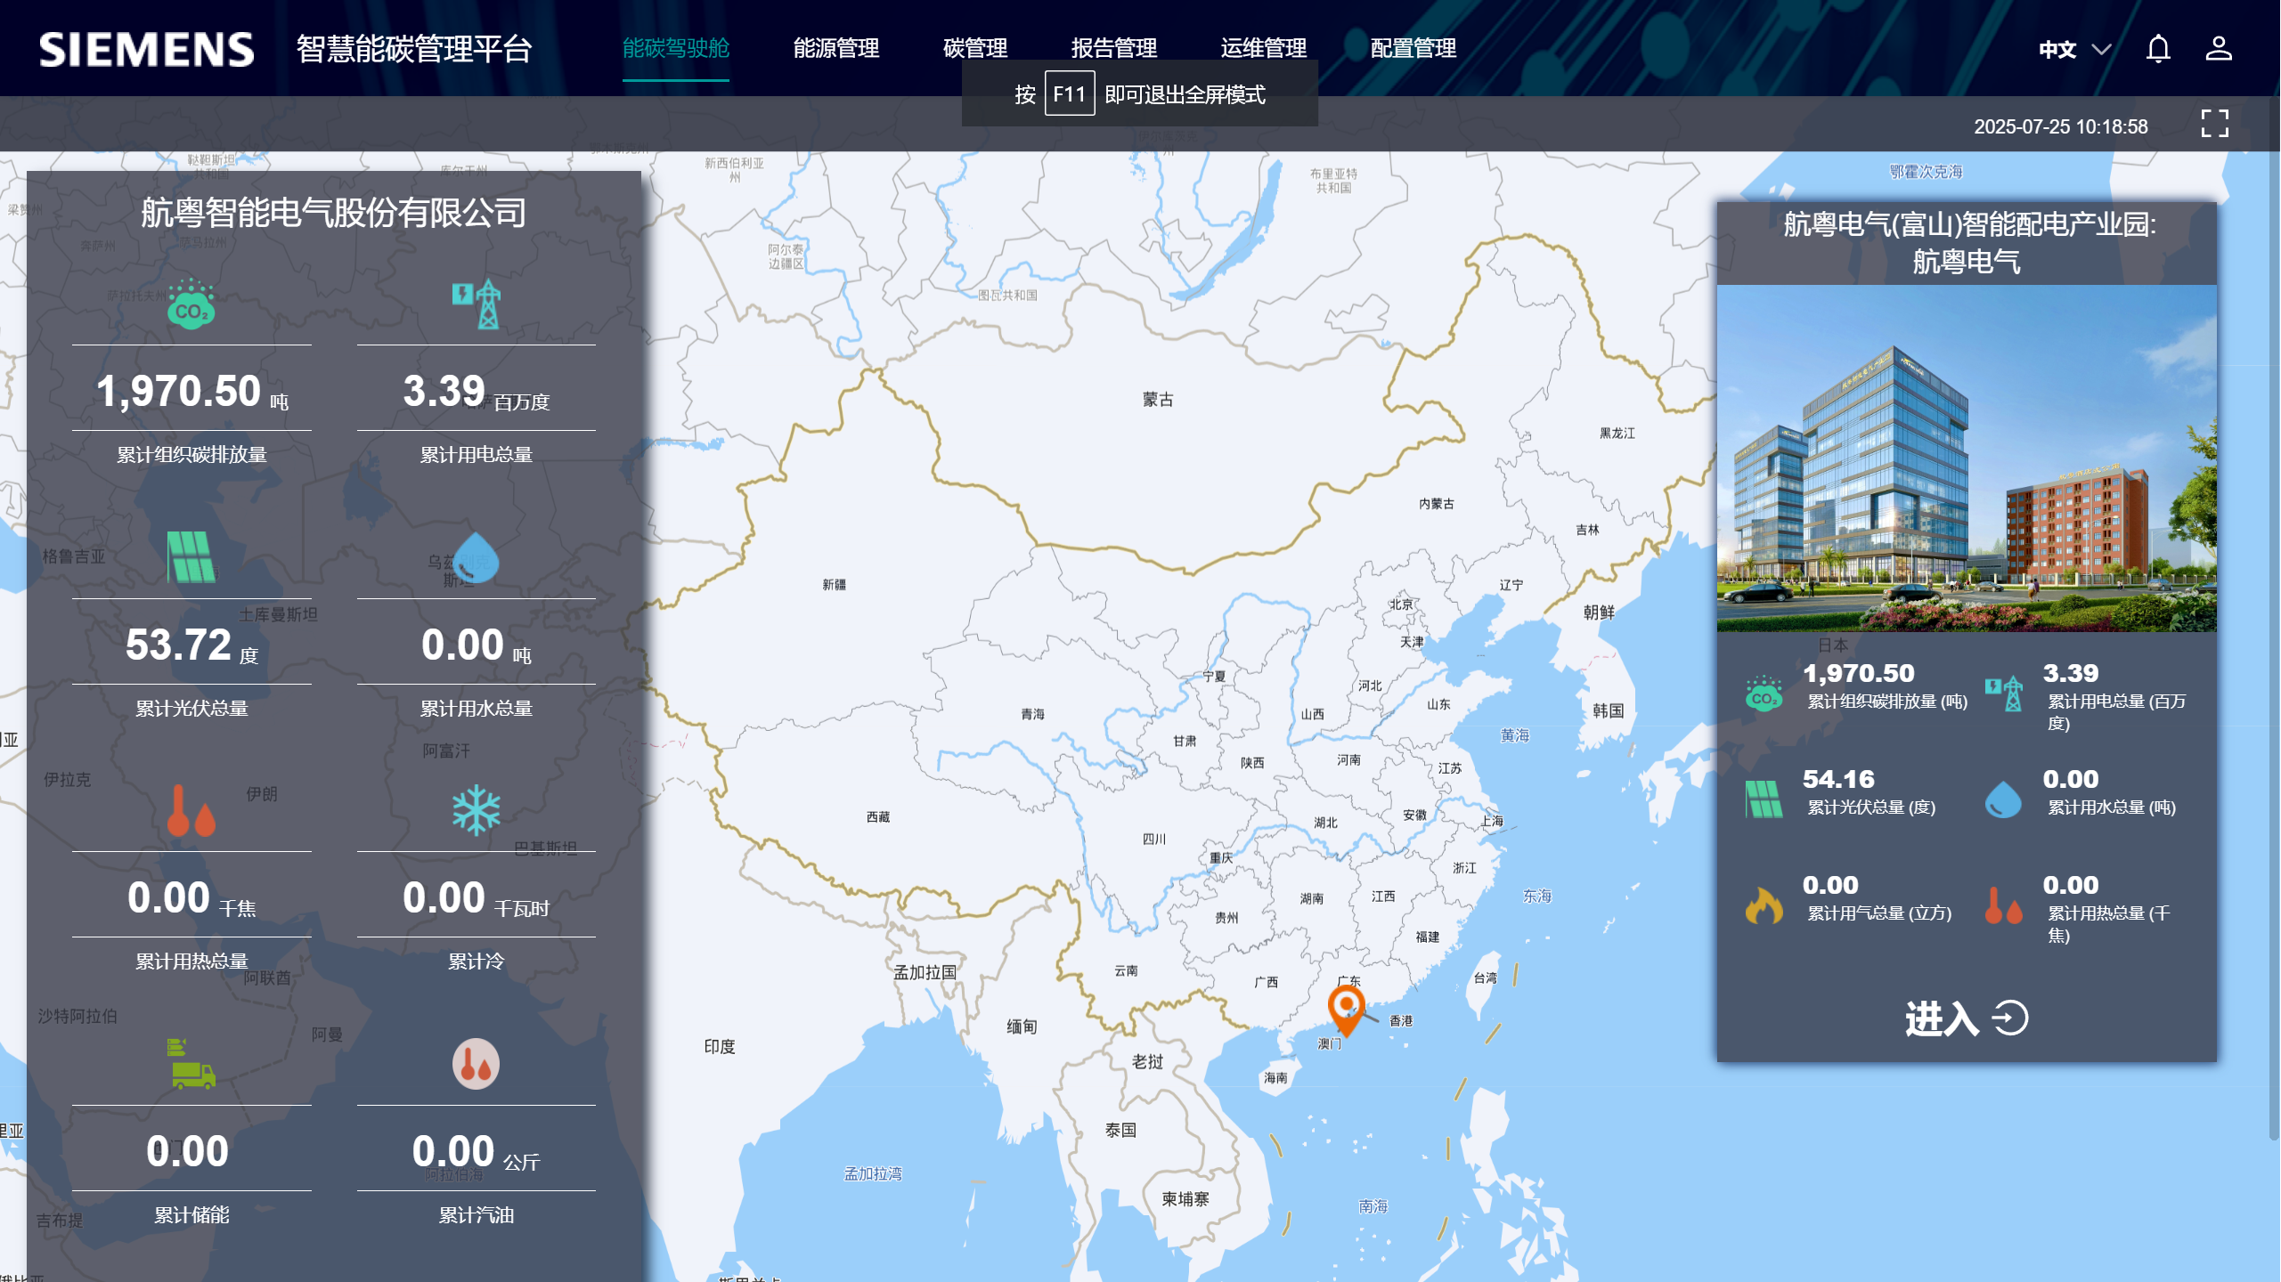The width and height of the screenshot is (2281, 1282).
Task: Click the 累计汽油 label
Action: point(477,1215)
